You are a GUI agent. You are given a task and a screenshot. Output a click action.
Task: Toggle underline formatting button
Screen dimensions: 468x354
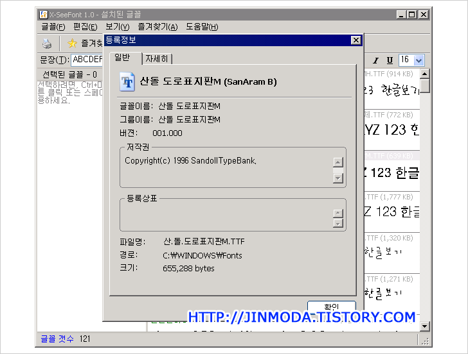pyautogui.click(x=390, y=60)
